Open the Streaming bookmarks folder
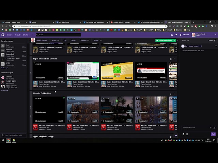Viewport: 218px width, 163px height. coord(178,30)
